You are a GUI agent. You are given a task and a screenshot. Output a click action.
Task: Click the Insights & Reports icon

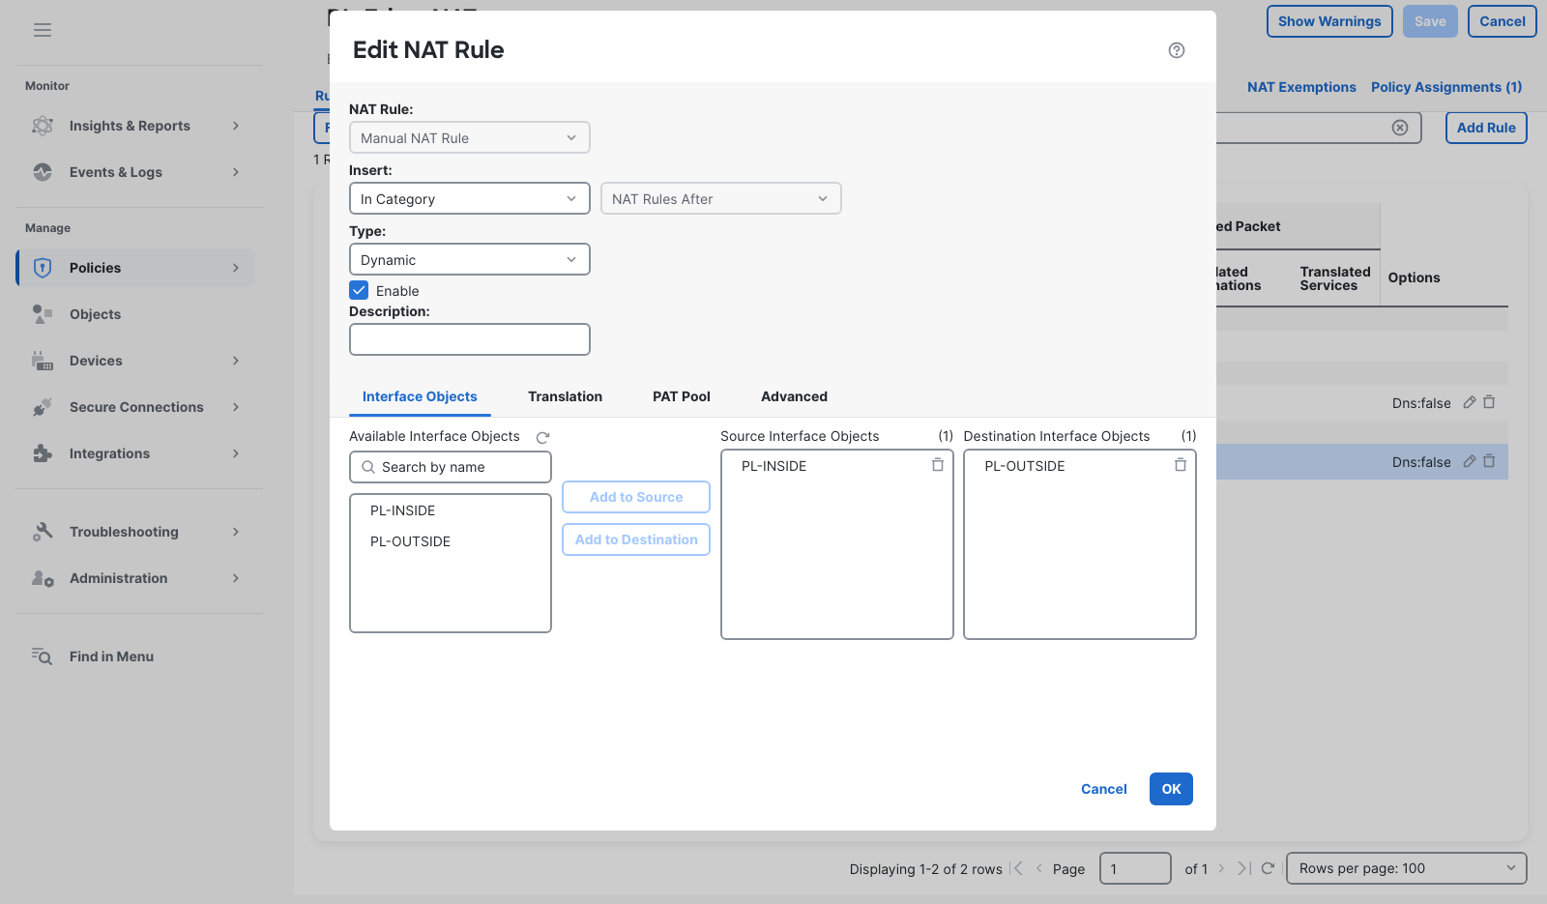[43, 126]
